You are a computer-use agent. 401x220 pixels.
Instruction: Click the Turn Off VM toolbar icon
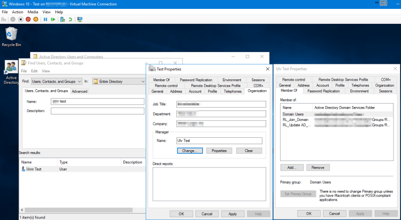click(20, 19)
